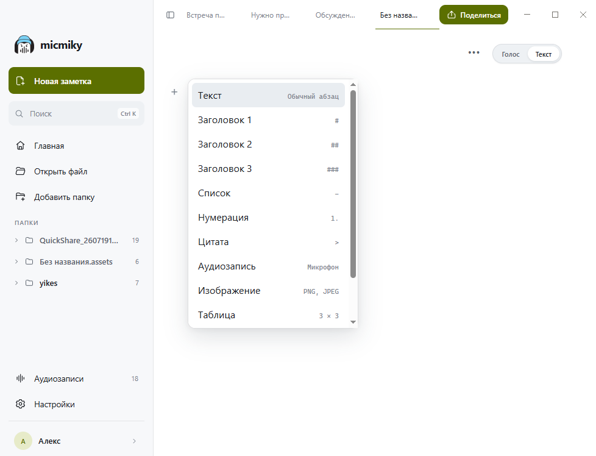Click the micmiky headphone logo

tap(24, 45)
